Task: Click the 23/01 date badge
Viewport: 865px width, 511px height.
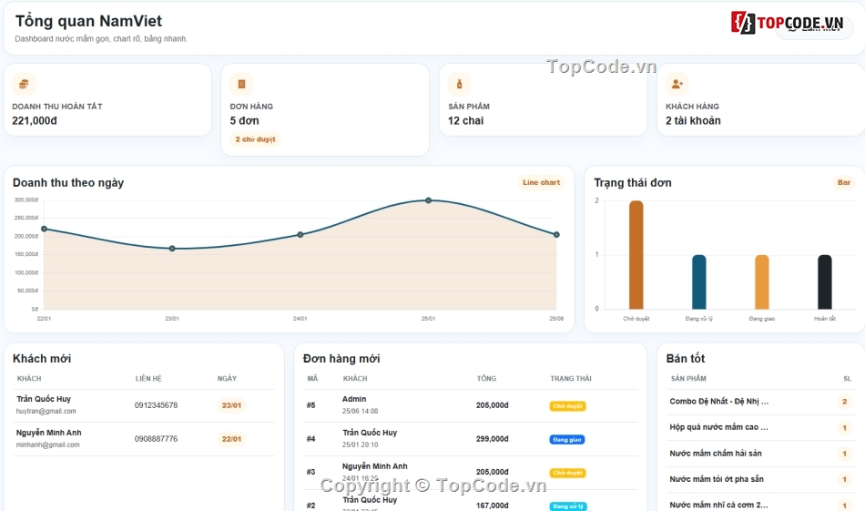Action: coord(231,405)
